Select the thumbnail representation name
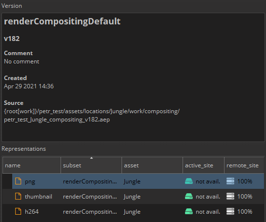The height and width of the screenshot is (222, 266). coord(39,197)
